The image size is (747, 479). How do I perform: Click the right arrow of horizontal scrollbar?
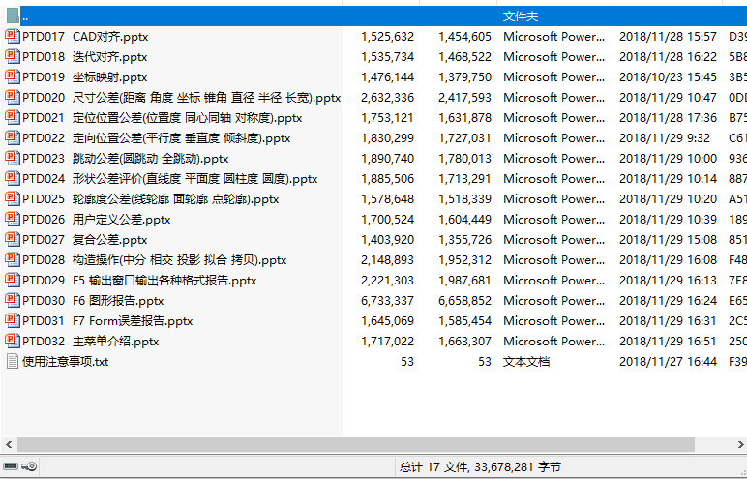click(739, 444)
